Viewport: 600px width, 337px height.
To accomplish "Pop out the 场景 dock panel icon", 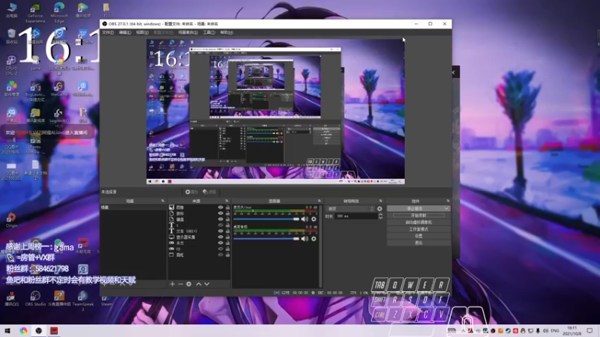I will 163,201.
